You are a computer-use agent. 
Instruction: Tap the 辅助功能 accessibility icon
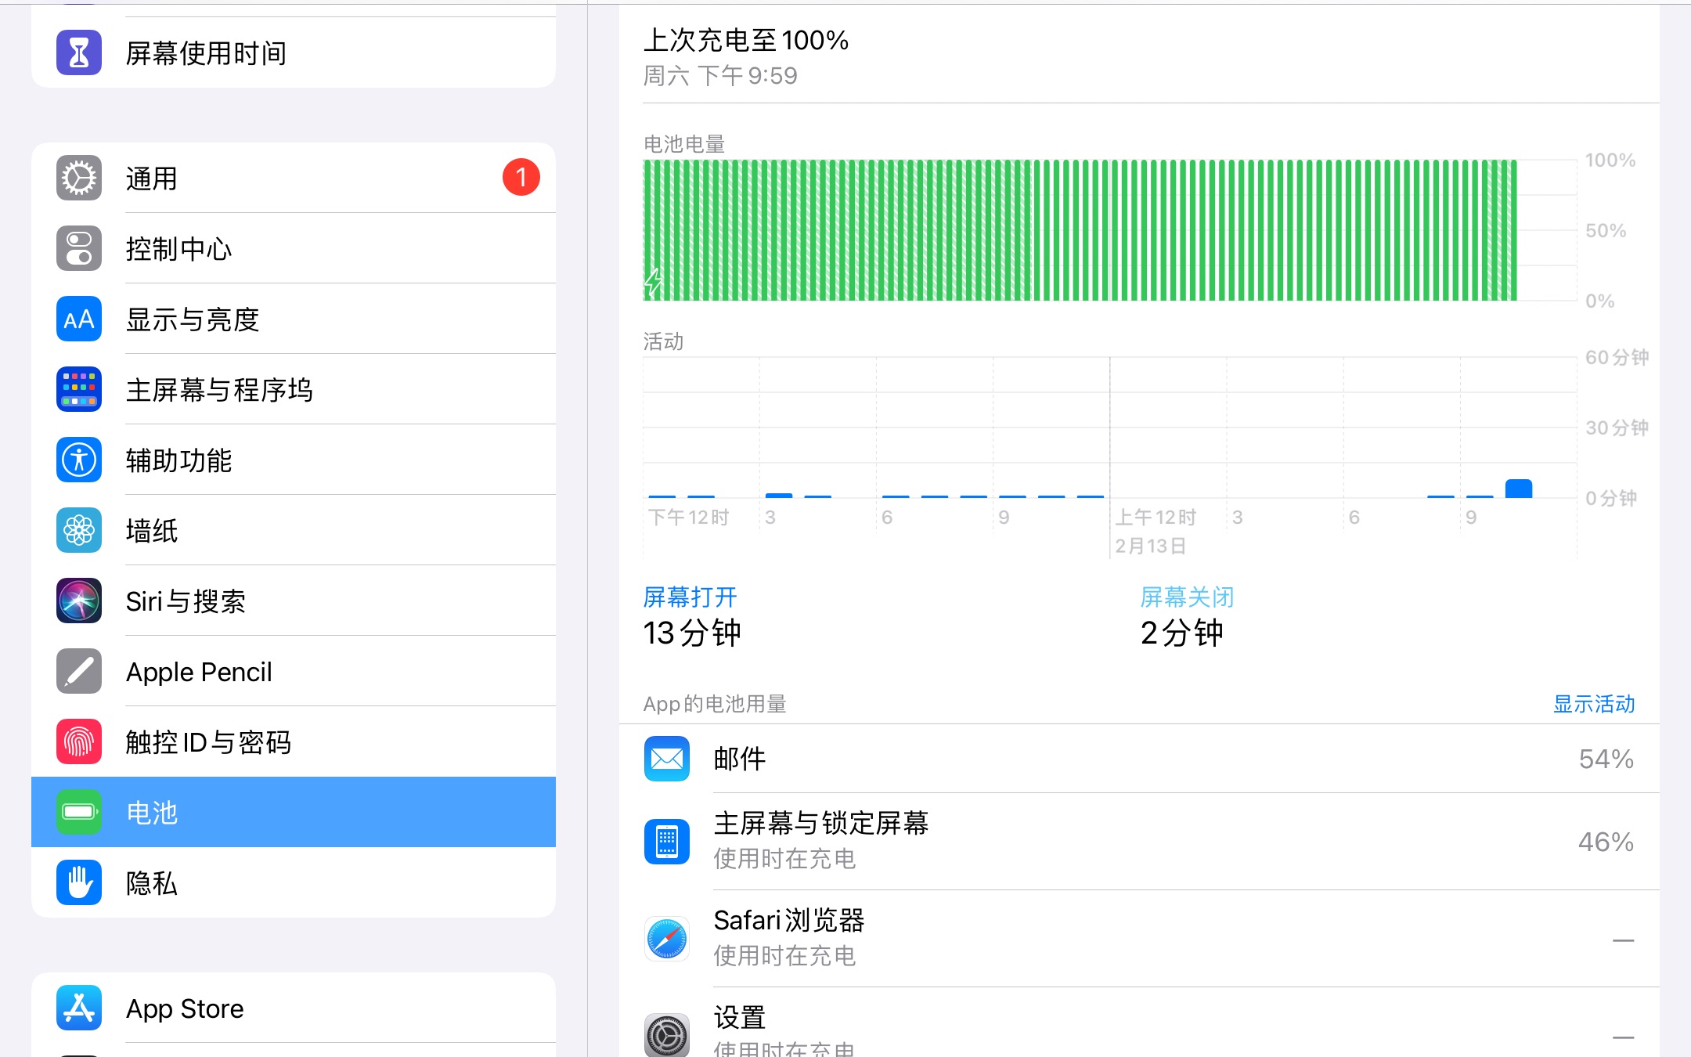79,460
